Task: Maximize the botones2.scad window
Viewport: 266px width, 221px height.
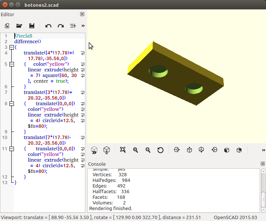Action: [x=18, y=5]
